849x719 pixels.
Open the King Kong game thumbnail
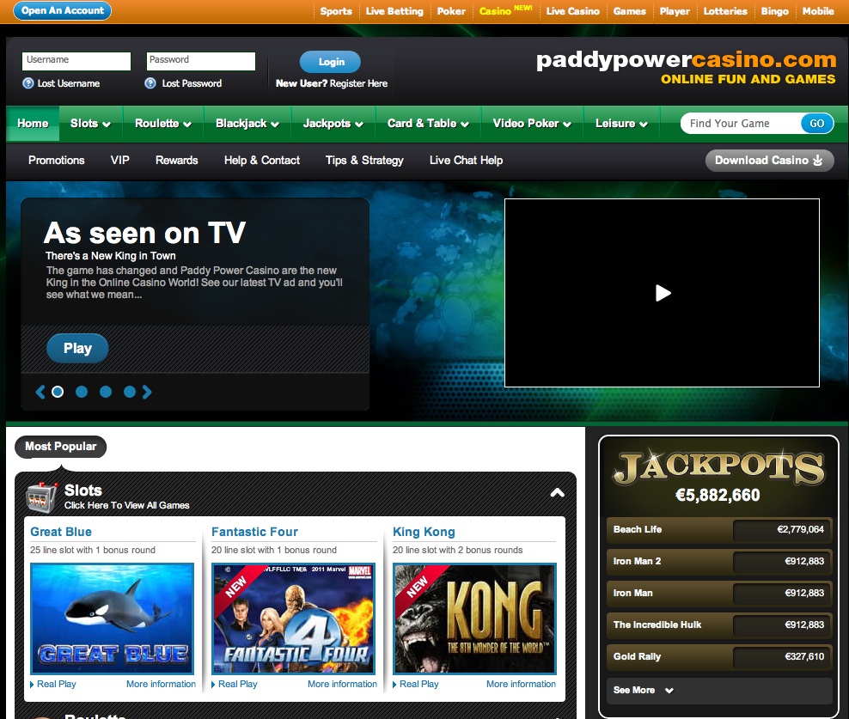pos(475,618)
